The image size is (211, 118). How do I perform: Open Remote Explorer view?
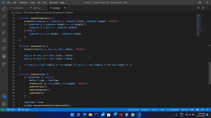pos(4,40)
